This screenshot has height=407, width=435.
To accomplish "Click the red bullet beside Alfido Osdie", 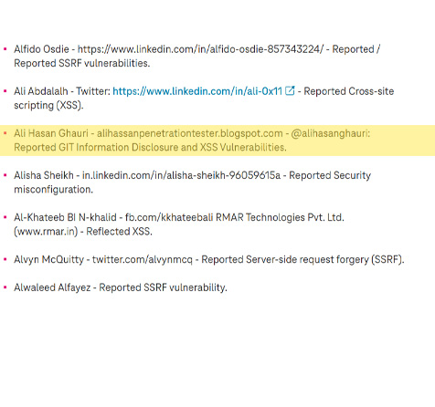I will pyautogui.click(x=5, y=49).
